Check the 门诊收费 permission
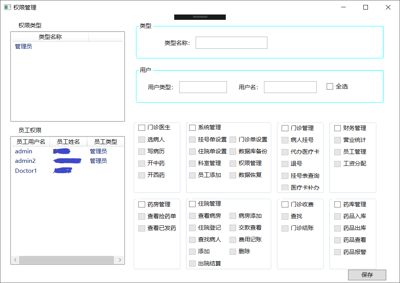 pyautogui.click(x=285, y=204)
